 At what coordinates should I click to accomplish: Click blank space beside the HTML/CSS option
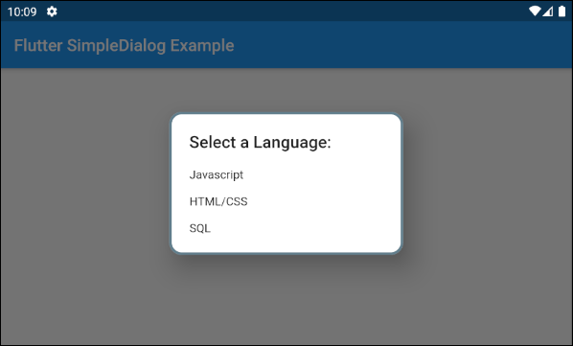[324, 201]
